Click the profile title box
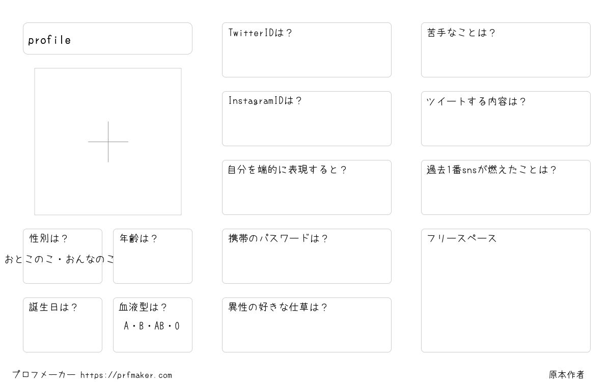611x382 pixels. point(107,38)
